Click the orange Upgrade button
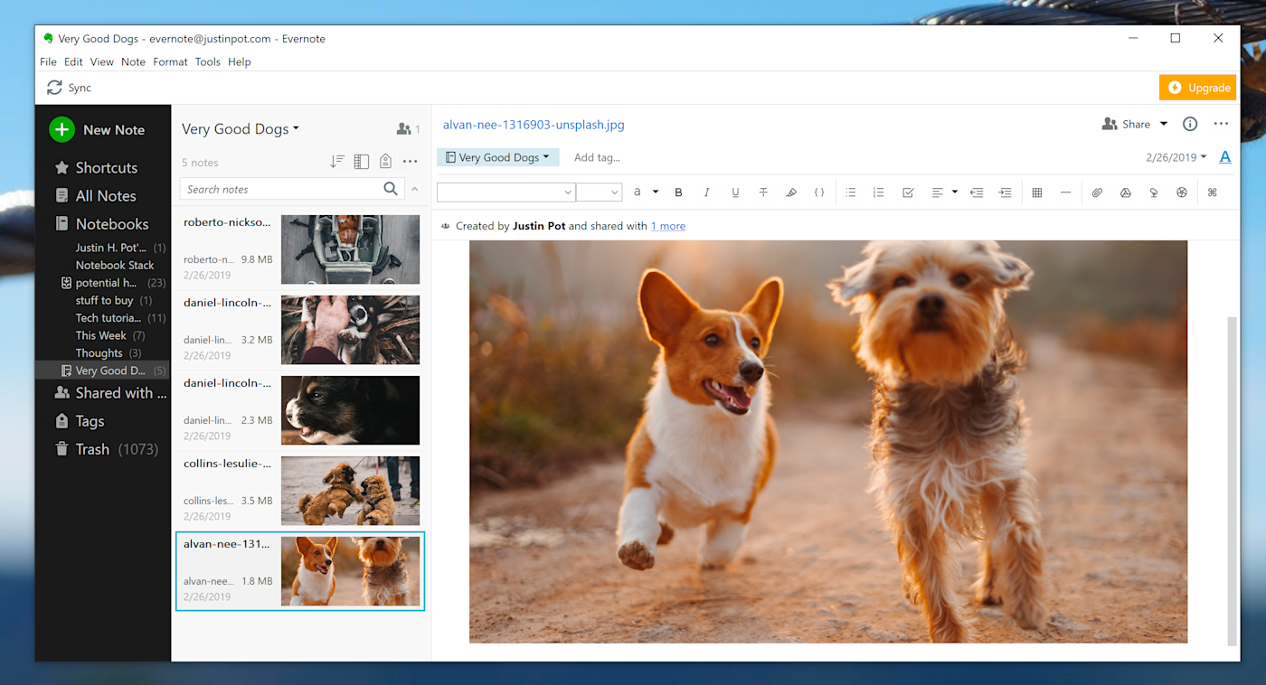 pos(1198,88)
